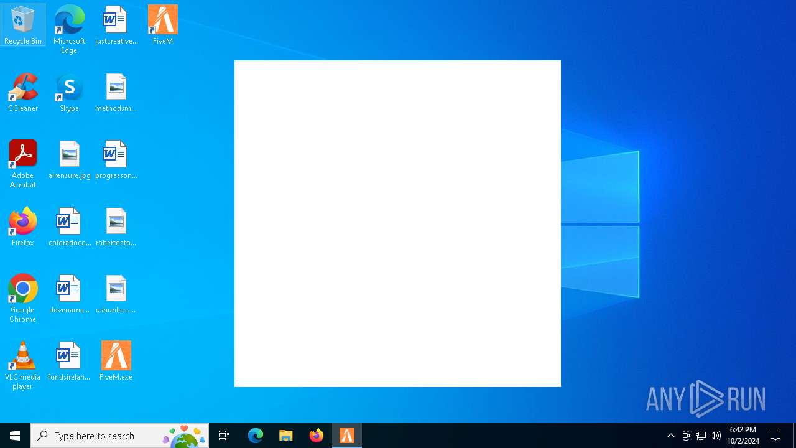Select the Firefox desktop shortcut
Screen dimensions: 796x448
coord(23,226)
